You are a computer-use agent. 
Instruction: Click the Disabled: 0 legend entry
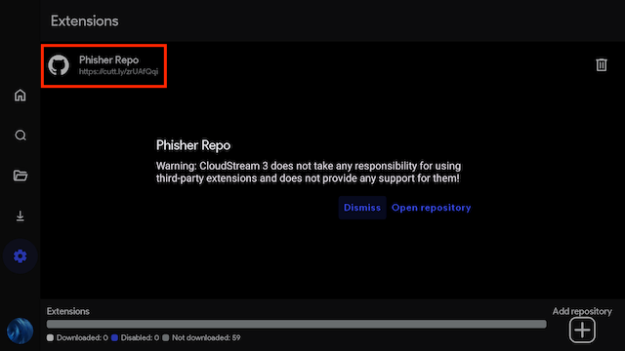[x=135, y=338]
